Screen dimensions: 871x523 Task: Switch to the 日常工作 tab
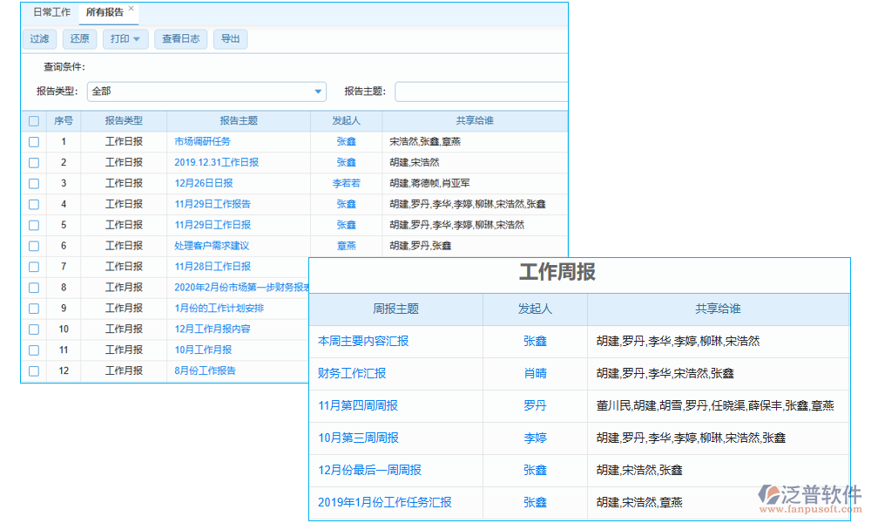[x=51, y=12]
